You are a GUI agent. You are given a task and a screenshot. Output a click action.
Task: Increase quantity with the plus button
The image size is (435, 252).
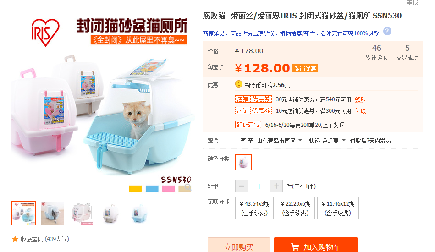pyautogui.click(x=276, y=186)
